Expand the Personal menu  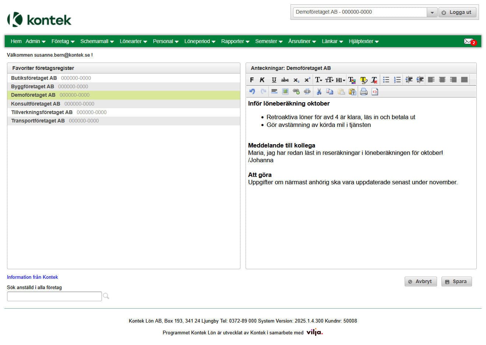[166, 41]
